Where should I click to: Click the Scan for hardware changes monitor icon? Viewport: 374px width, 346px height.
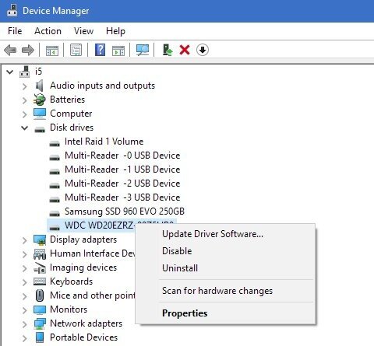143,50
